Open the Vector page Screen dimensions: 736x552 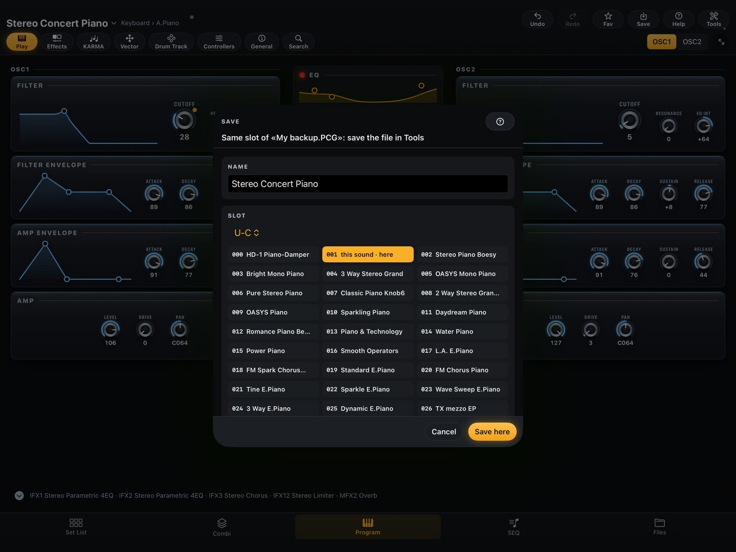pyautogui.click(x=130, y=42)
